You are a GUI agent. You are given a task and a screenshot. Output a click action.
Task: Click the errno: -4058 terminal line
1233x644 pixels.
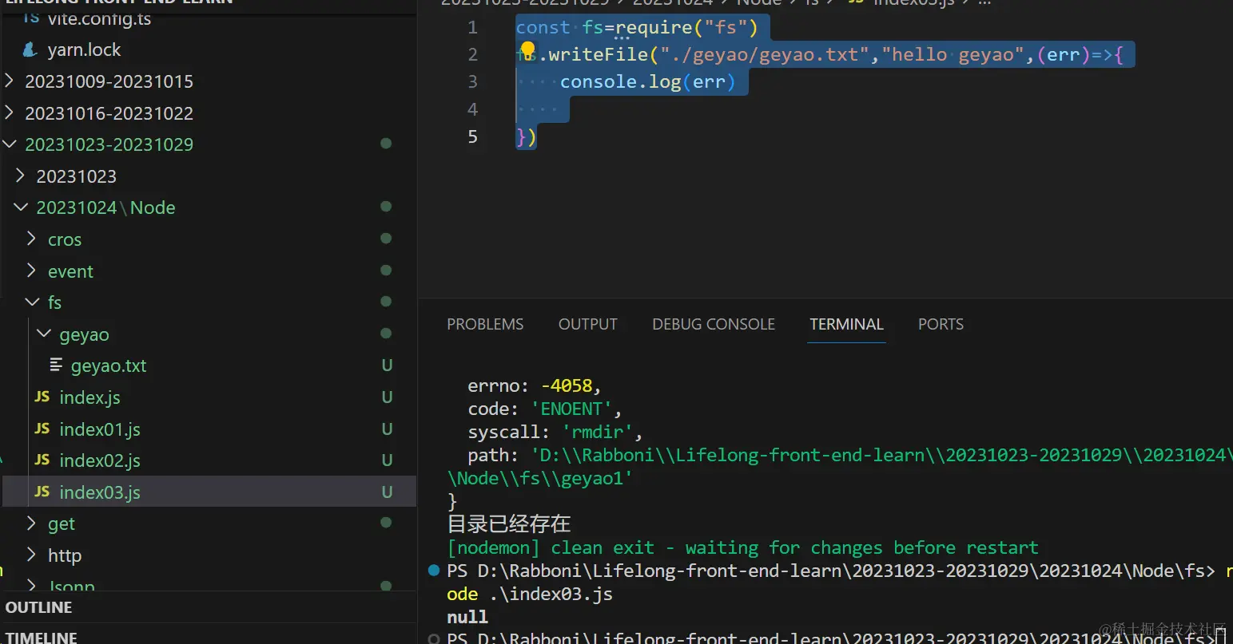click(x=534, y=385)
